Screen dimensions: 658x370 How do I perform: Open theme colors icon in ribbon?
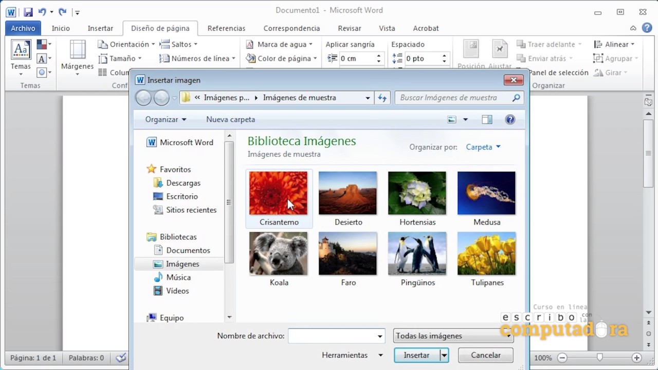coord(44,45)
